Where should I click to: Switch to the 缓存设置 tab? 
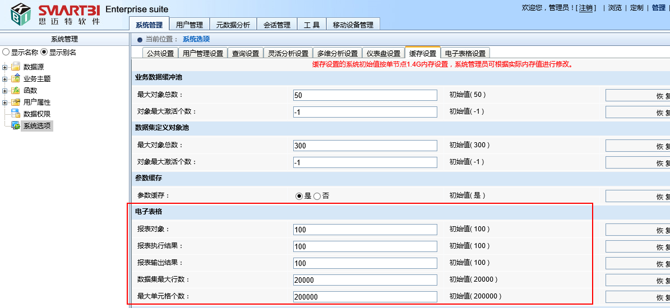(x=423, y=53)
